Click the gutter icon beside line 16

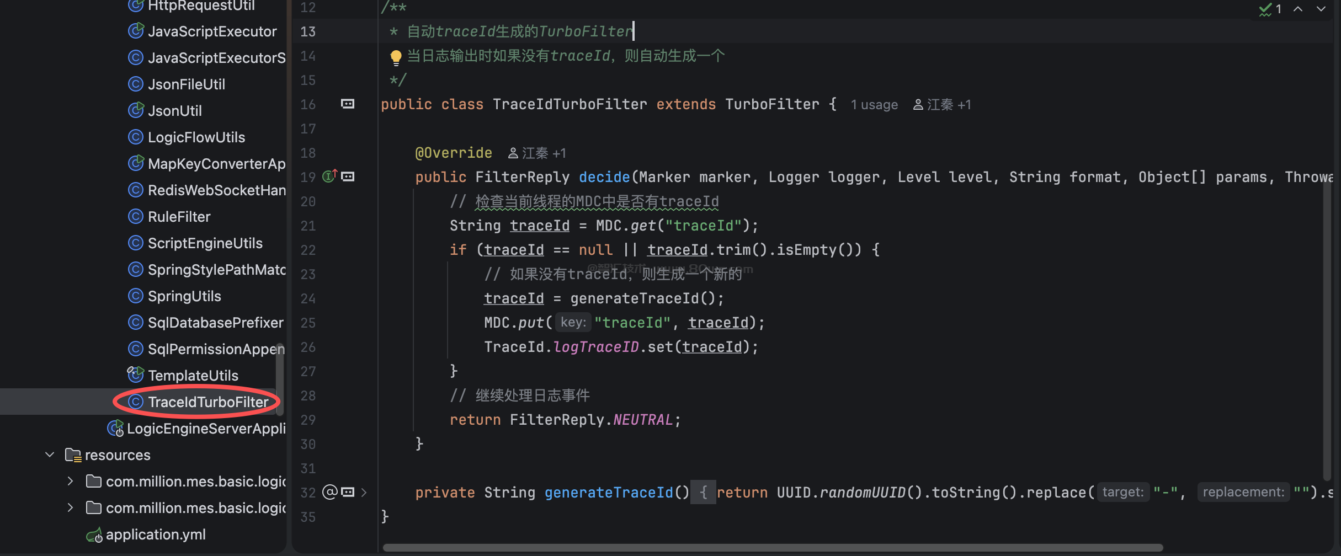[x=348, y=104]
